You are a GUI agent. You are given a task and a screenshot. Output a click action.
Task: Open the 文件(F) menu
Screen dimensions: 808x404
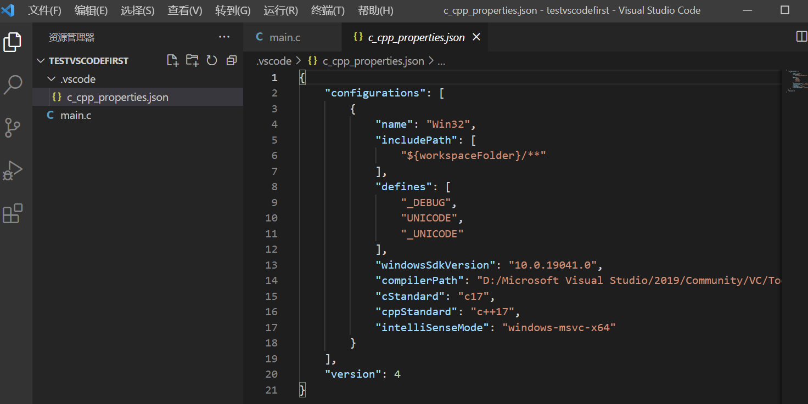(x=45, y=10)
